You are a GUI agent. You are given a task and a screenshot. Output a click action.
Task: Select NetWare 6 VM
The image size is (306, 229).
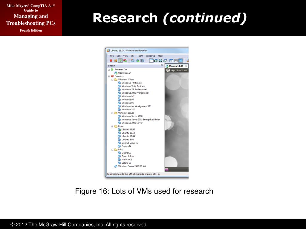127,160
